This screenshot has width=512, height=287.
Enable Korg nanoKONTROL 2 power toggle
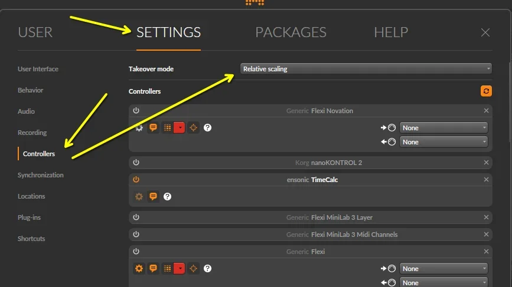[x=136, y=163]
